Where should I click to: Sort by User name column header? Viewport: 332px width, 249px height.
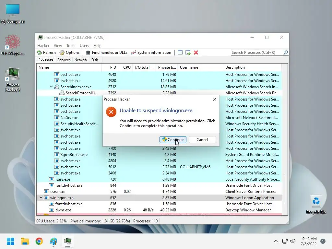tap(200, 67)
